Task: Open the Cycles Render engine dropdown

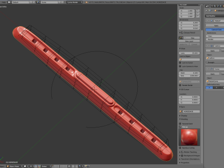Action: [x=75, y=2]
